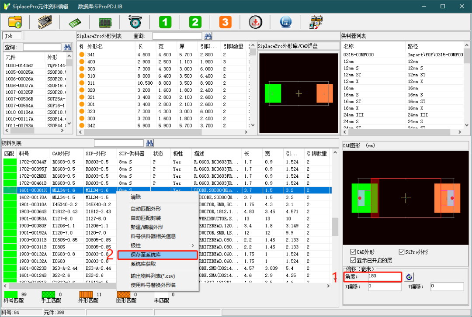This screenshot has width=472, height=317.
Task: Click binoculars search icon in SiplacePro外形列表
Action: pos(208,36)
